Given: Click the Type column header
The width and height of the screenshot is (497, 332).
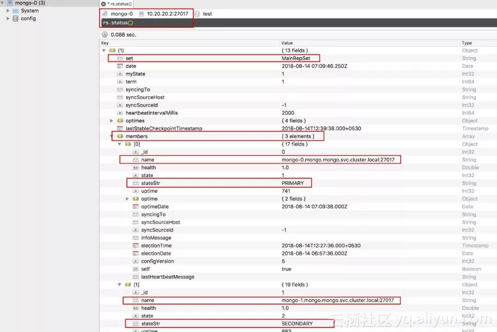Looking at the screenshot, I should coord(467,43).
